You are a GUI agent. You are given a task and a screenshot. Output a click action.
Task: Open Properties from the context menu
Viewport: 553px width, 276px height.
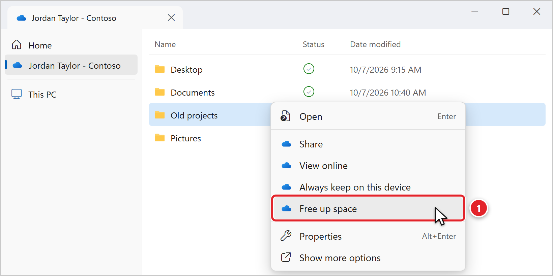tap(368, 236)
